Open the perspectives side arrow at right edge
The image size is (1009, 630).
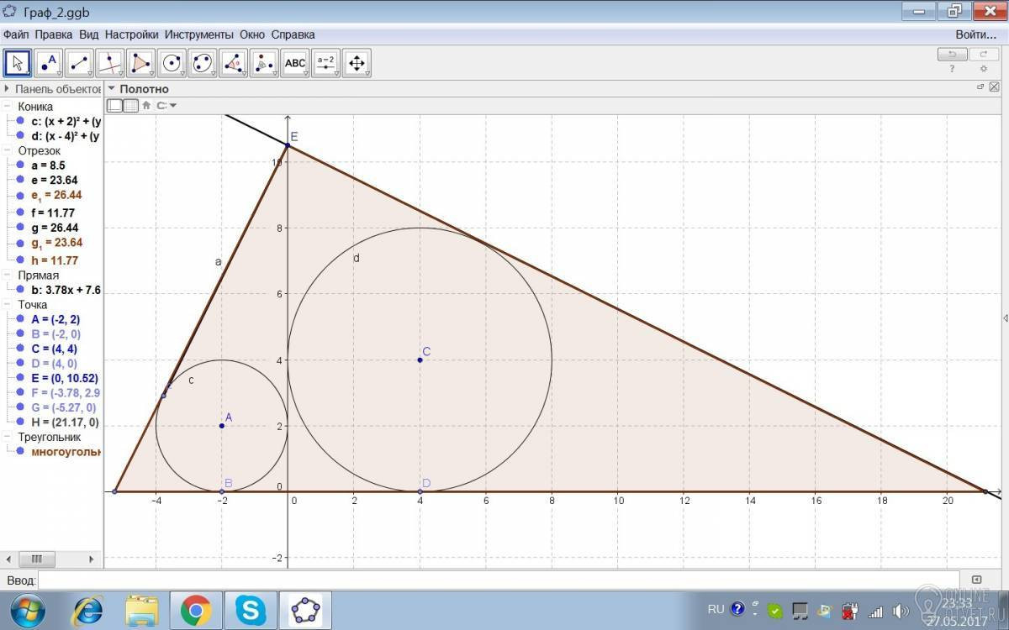pyautogui.click(x=1005, y=318)
